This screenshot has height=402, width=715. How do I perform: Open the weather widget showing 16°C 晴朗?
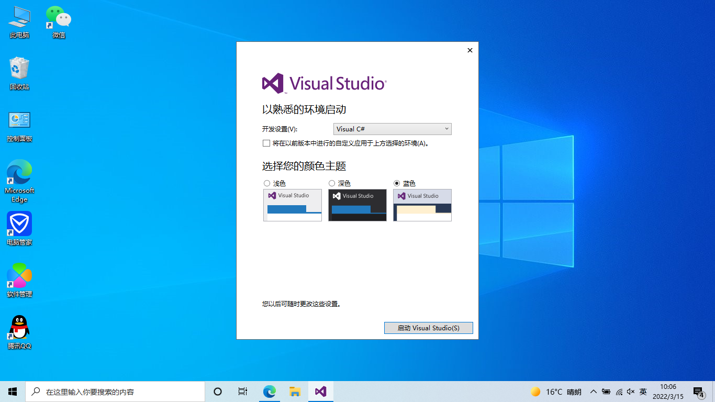point(556,392)
